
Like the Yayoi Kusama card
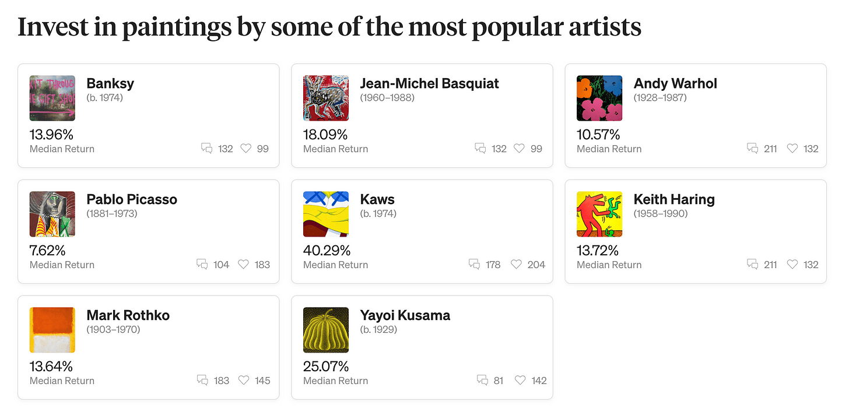[520, 381]
